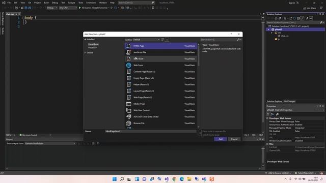Click the dialog help question mark
326x183 pixels.
coord(231,34)
